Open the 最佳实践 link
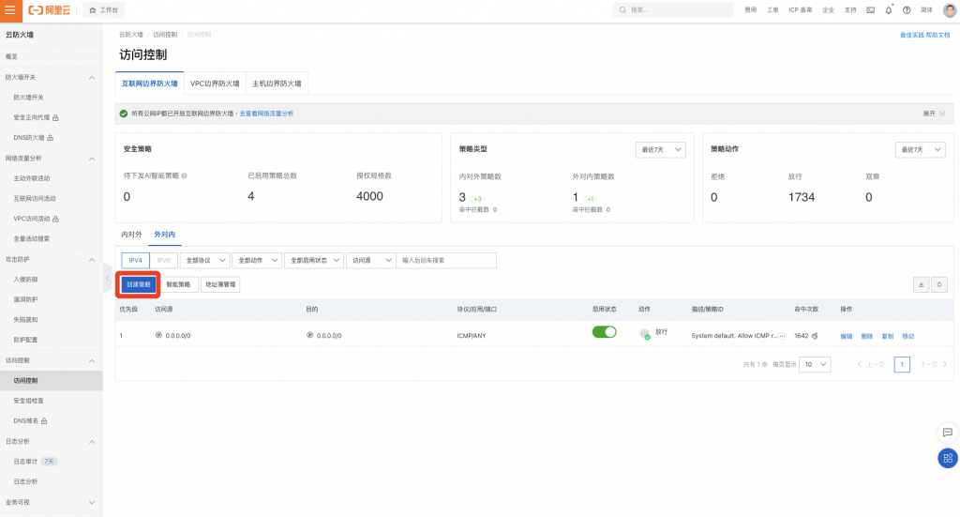This screenshot has width=960, height=517. (911, 35)
